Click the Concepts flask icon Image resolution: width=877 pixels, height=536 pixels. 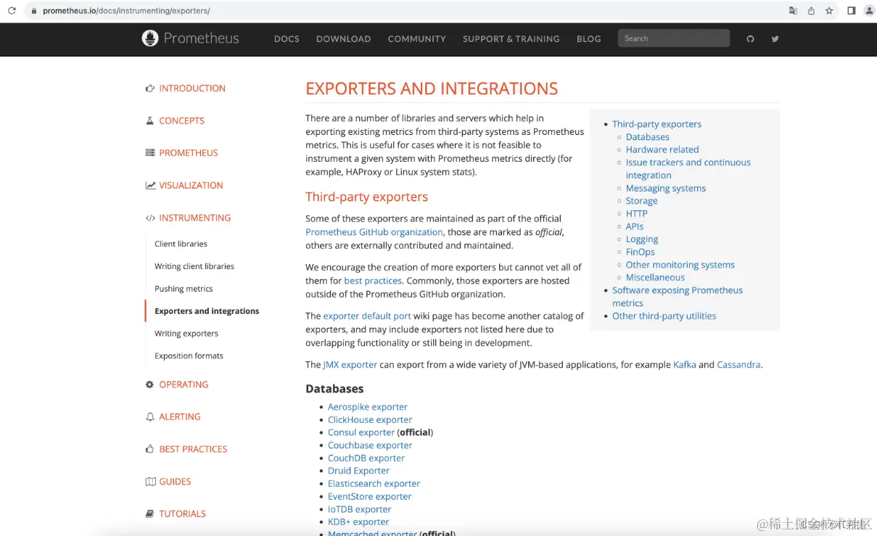[x=150, y=120]
